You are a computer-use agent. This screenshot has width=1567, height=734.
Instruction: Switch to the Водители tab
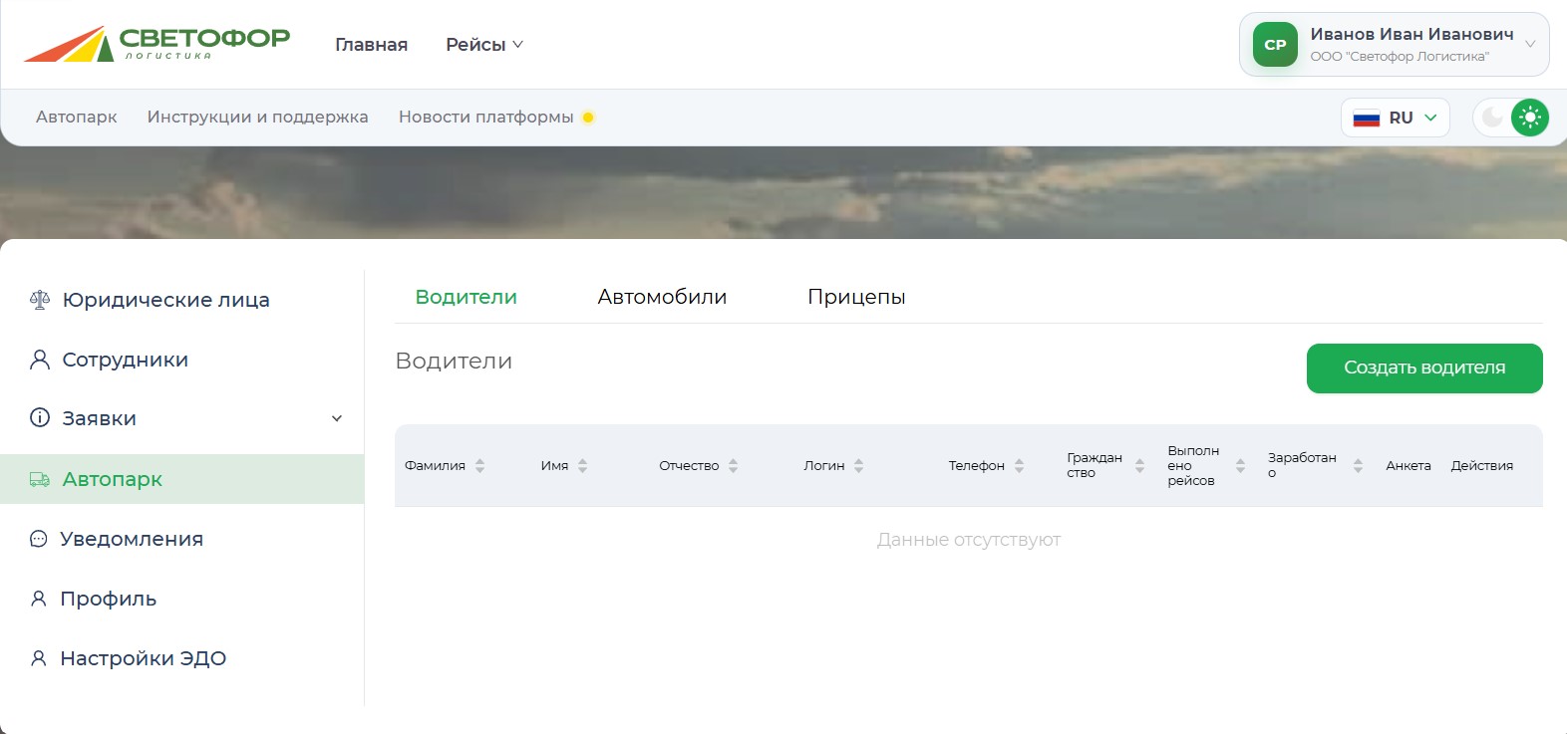click(x=467, y=297)
